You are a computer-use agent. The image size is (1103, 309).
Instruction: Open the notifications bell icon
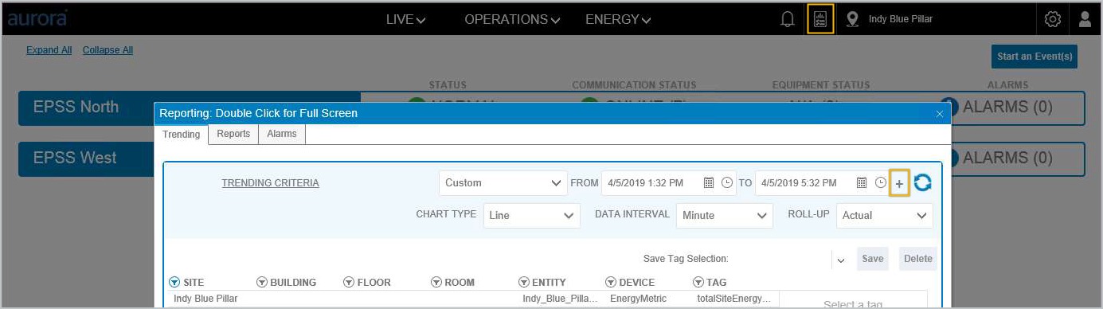(x=788, y=19)
